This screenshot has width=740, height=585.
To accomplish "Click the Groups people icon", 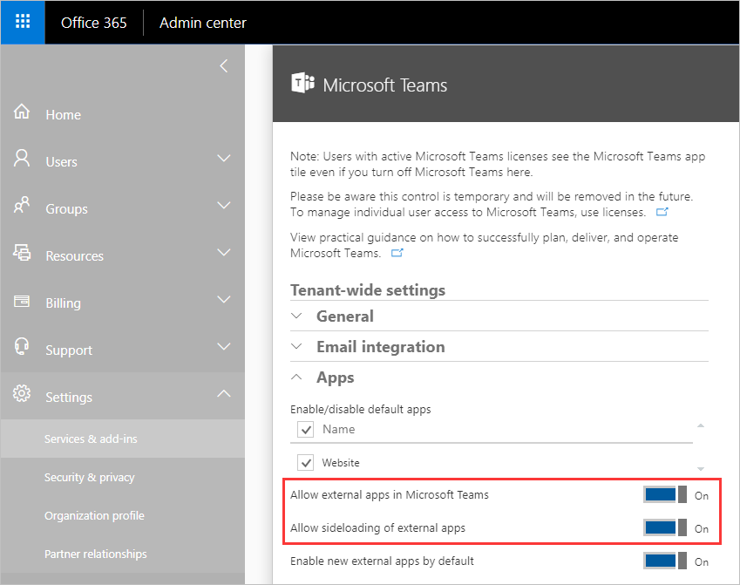I will pyautogui.click(x=22, y=205).
